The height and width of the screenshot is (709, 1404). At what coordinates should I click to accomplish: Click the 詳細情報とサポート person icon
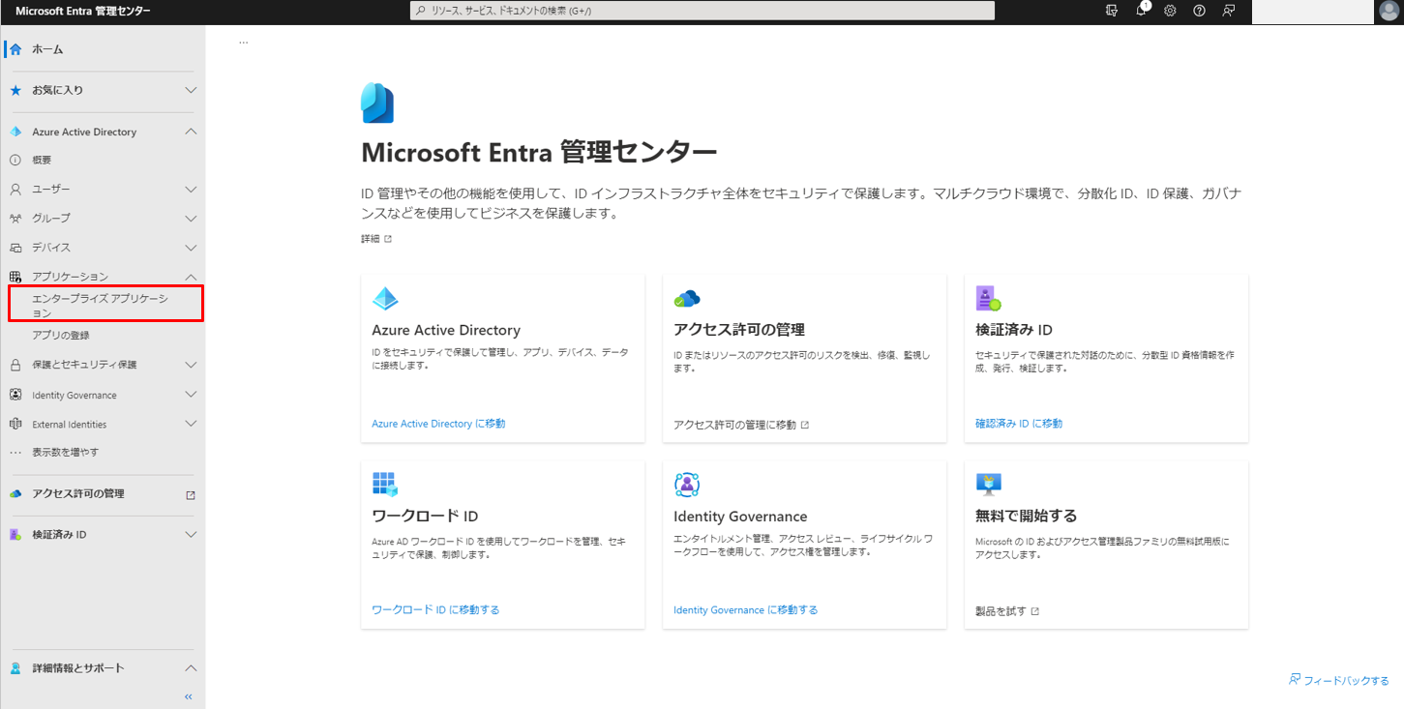[x=15, y=668]
